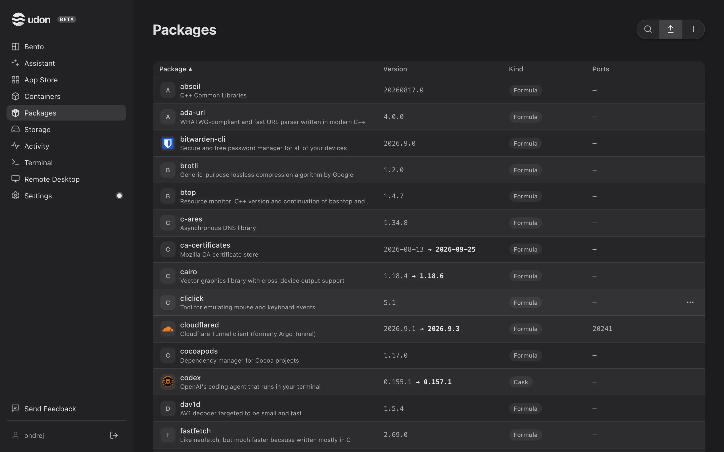The image size is (724, 452).
Task: Open the Storage section
Action: tap(66, 129)
